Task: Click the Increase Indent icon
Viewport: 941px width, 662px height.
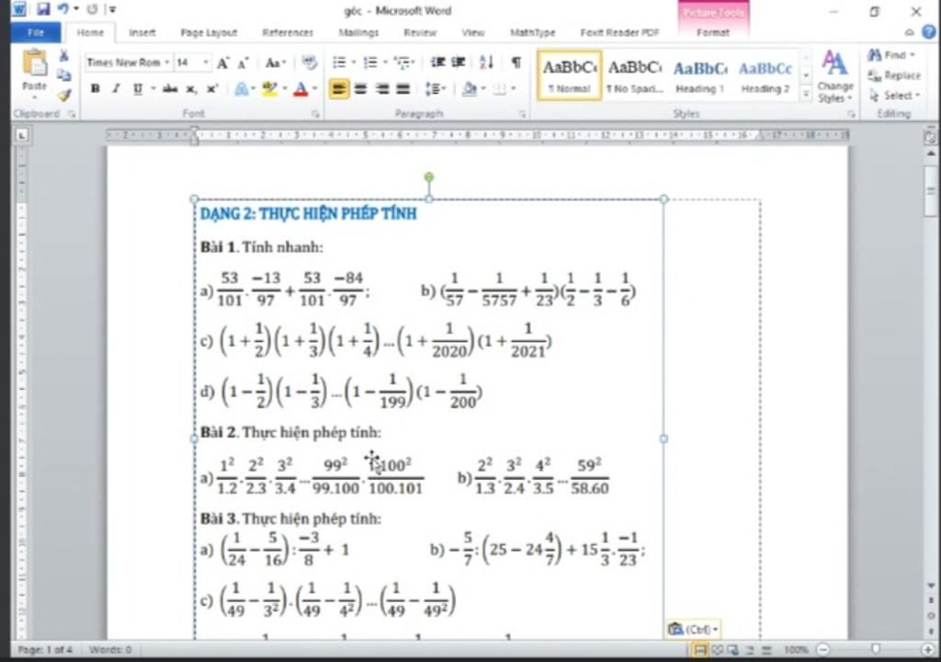Action: tap(459, 63)
